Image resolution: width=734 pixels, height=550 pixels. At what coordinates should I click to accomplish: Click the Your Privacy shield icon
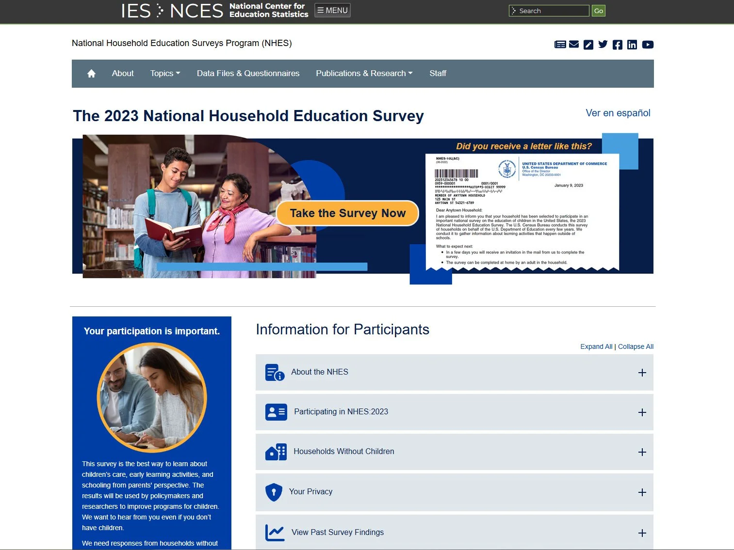(x=275, y=492)
